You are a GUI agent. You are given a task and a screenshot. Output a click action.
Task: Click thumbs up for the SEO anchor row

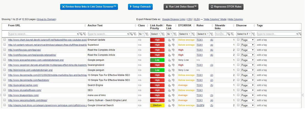click(169, 90)
